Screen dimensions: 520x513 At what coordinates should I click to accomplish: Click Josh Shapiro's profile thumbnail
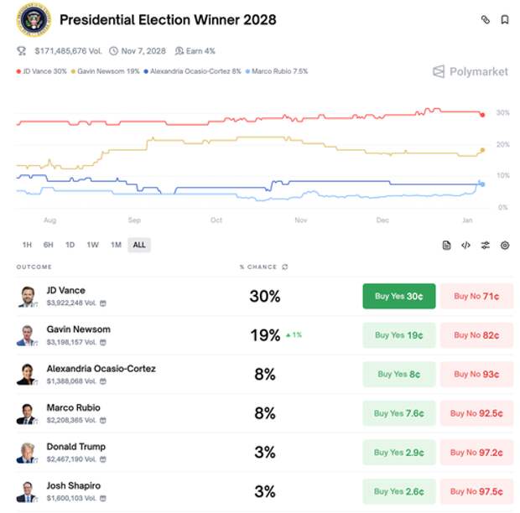[x=27, y=491]
